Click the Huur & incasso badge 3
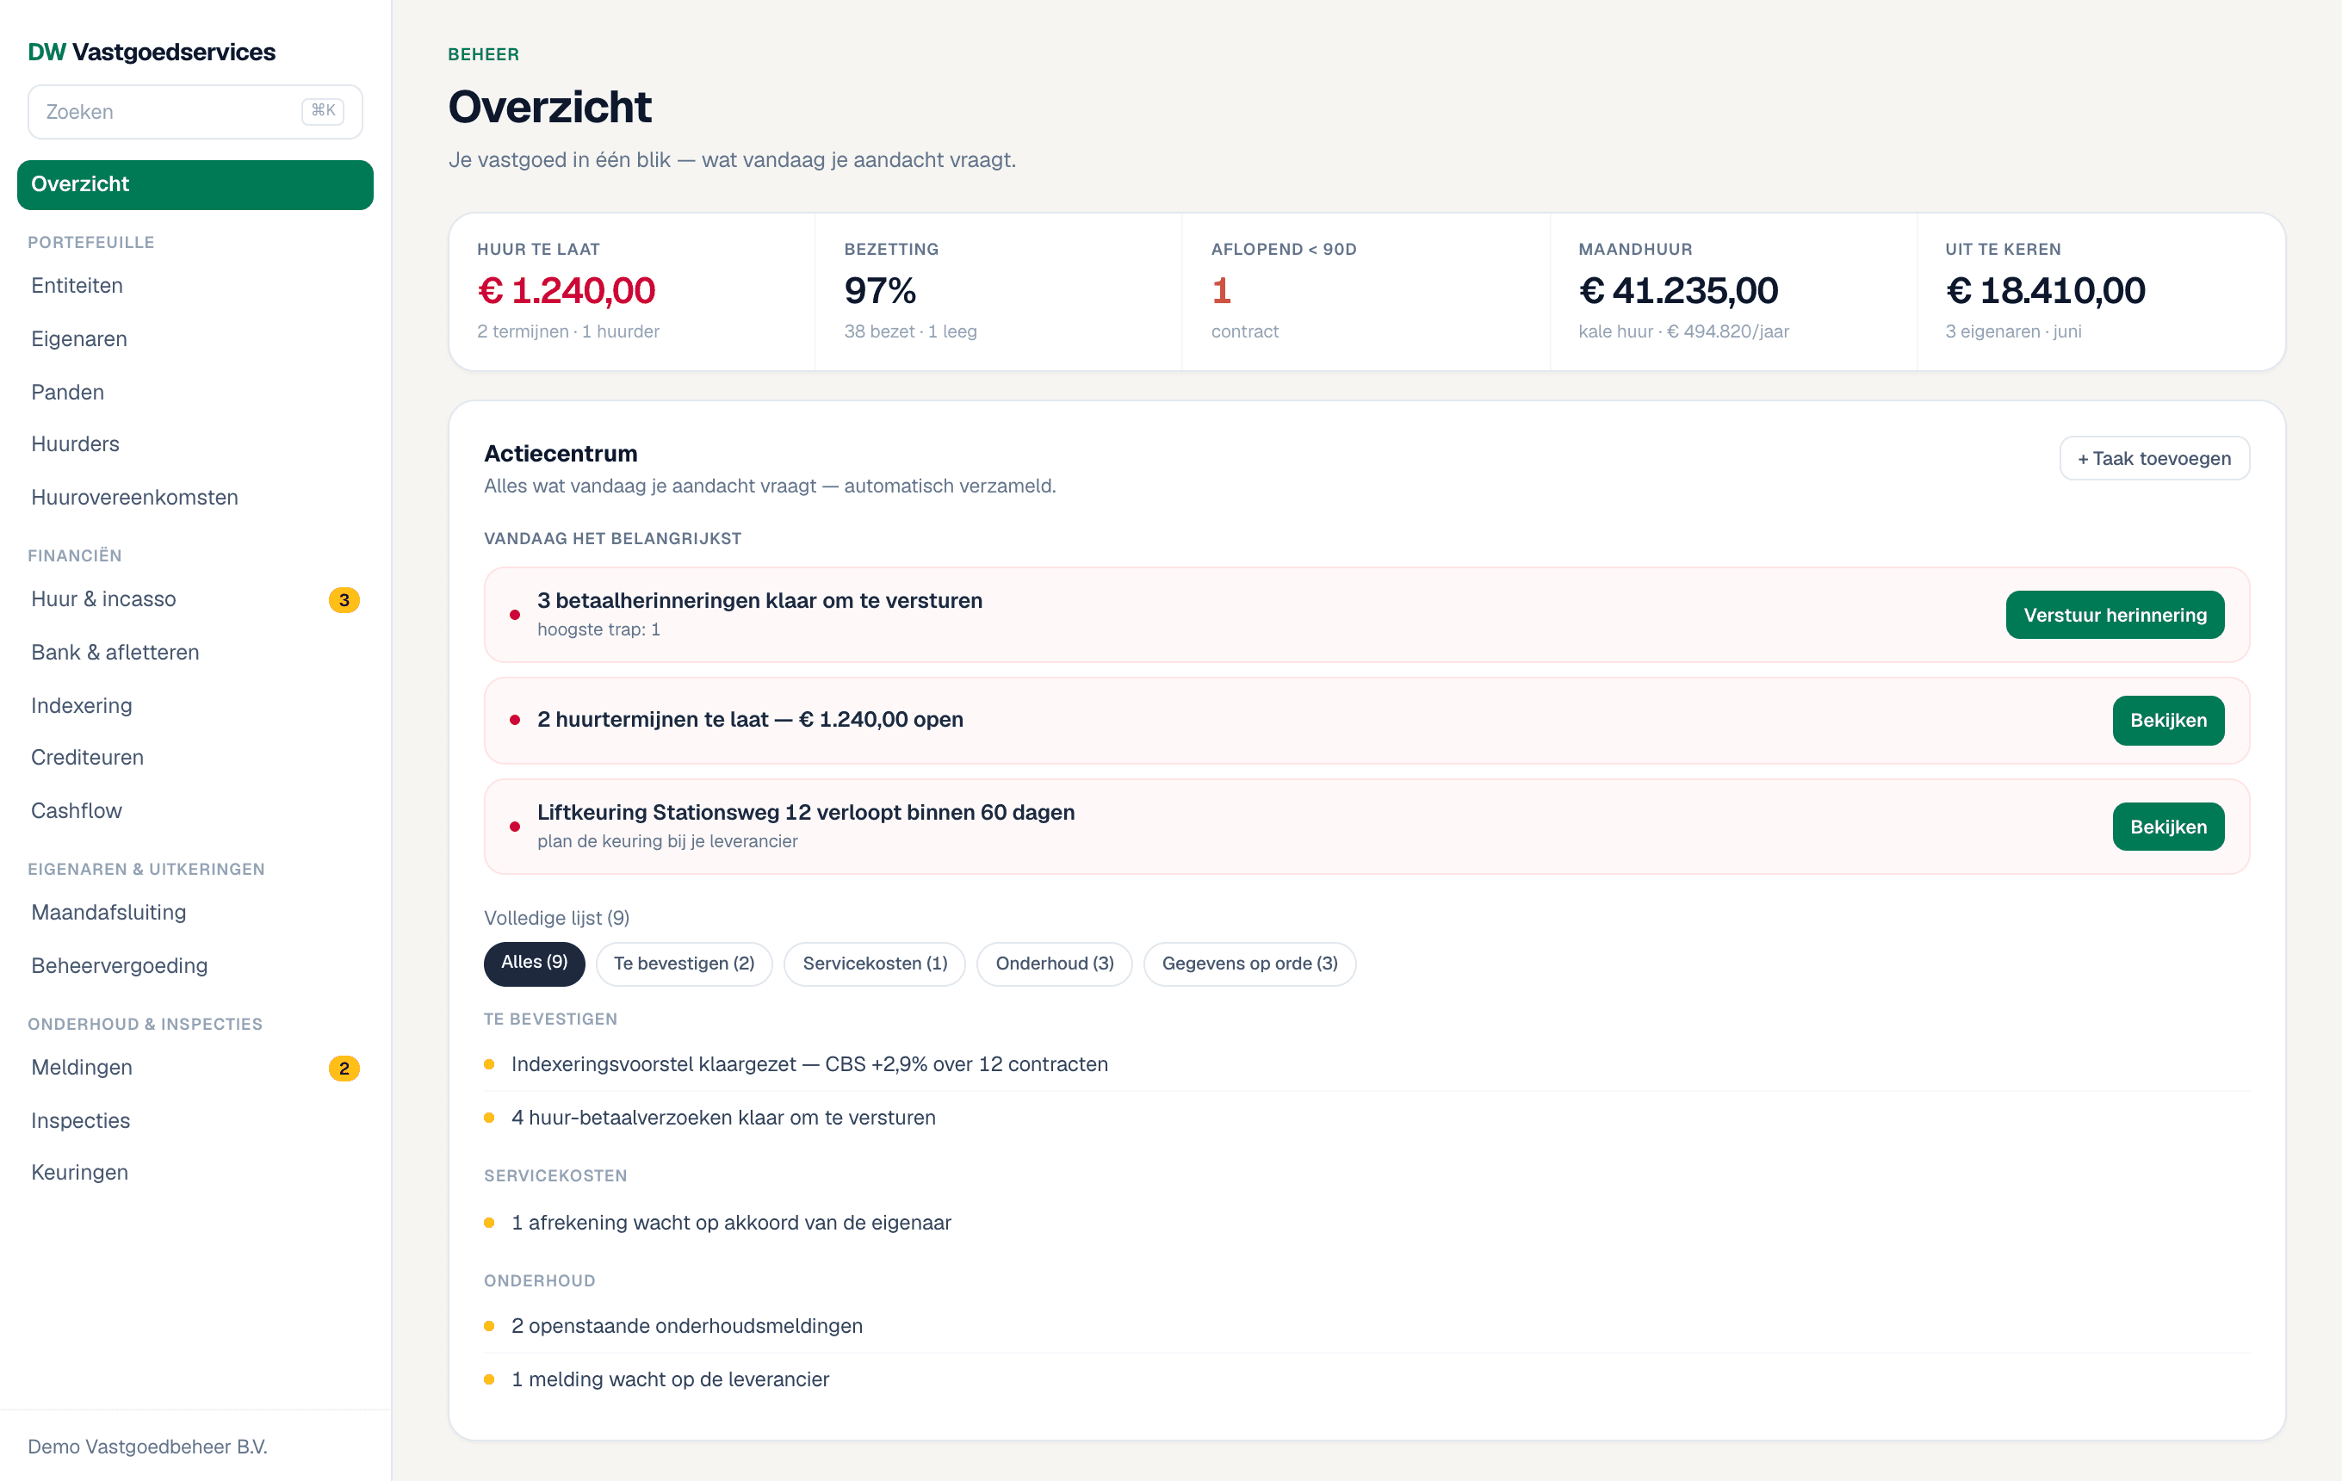 344,600
